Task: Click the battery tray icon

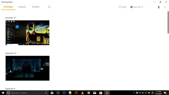Action: (x=149, y=93)
